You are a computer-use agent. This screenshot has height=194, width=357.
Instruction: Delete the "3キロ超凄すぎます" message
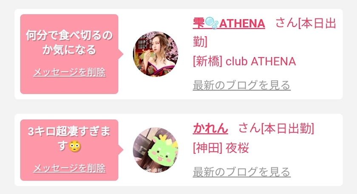[x=69, y=168]
